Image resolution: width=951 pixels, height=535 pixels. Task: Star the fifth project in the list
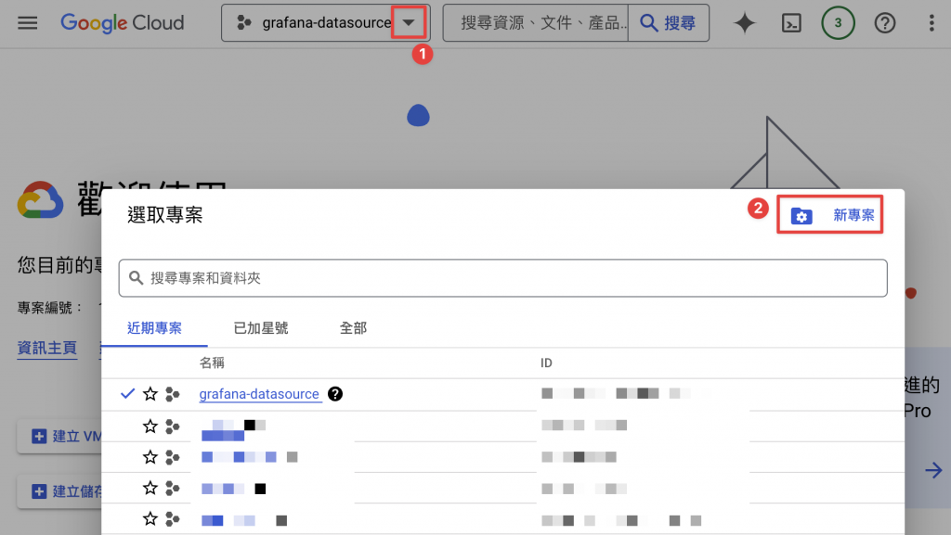coord(150,518)
